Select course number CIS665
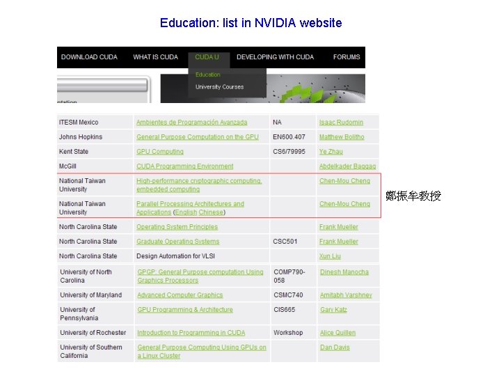Screen dimensions: 501x376 tap(285, 310)
